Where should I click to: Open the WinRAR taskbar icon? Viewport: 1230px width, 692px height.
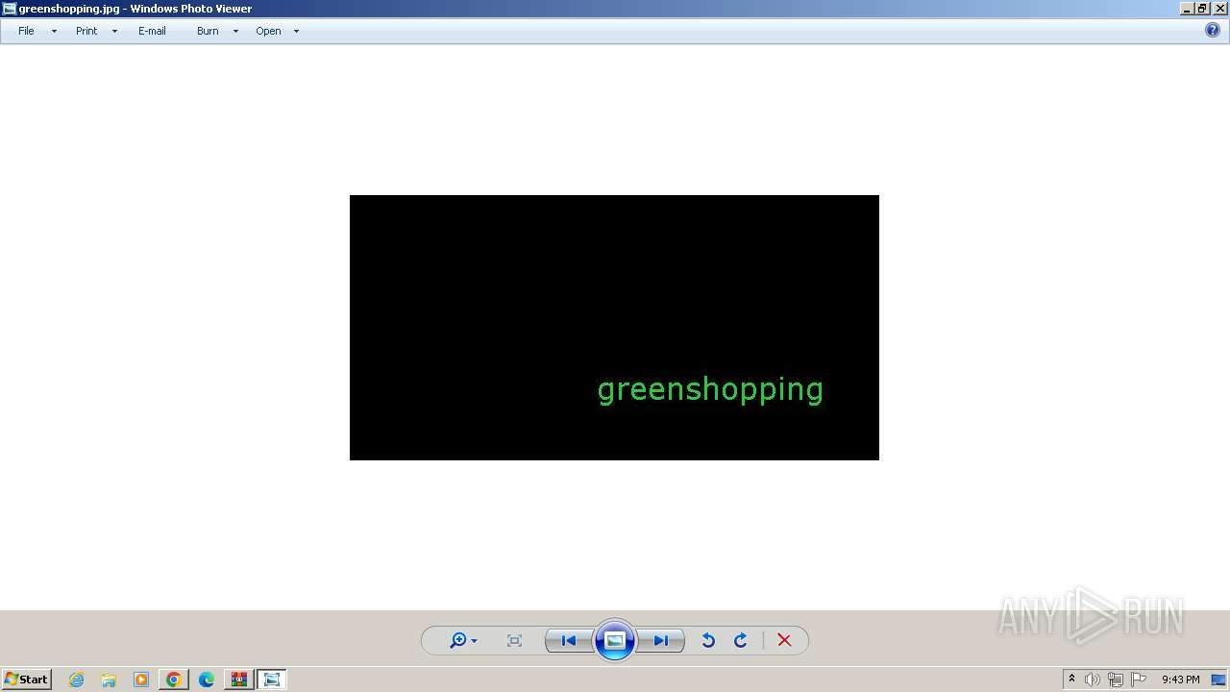point(238,680)
